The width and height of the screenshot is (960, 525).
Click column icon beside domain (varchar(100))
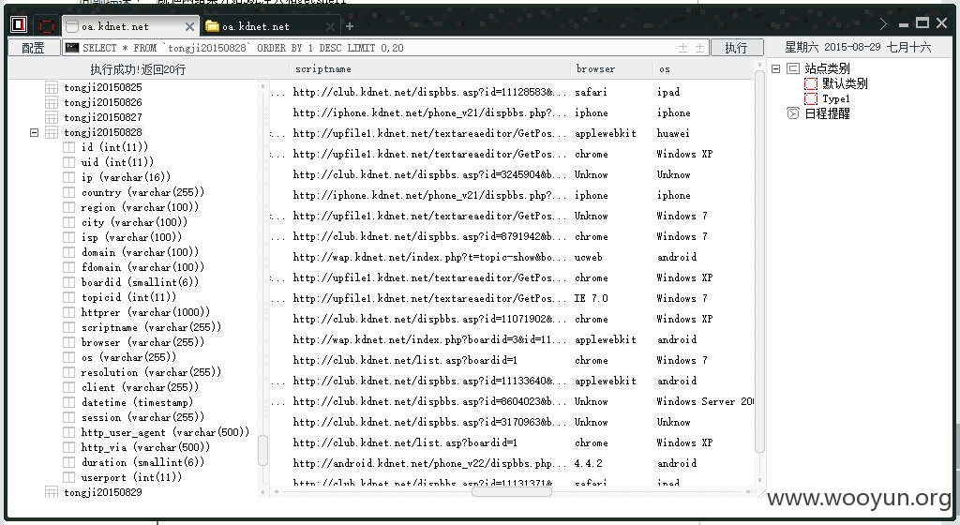(69, 252)
